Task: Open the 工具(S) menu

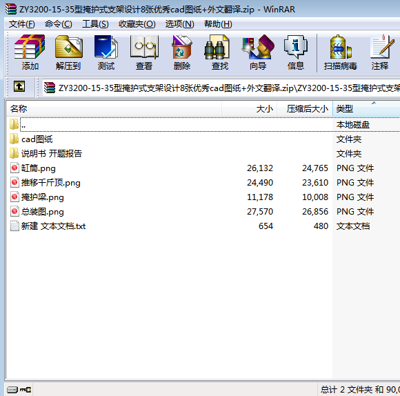Action: point(95,24)
